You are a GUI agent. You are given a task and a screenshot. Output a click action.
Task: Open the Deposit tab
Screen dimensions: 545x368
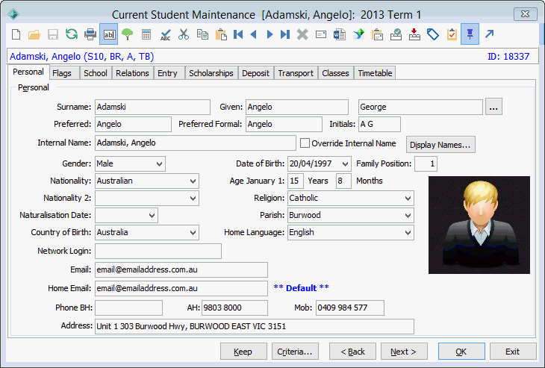coord(255,73)
